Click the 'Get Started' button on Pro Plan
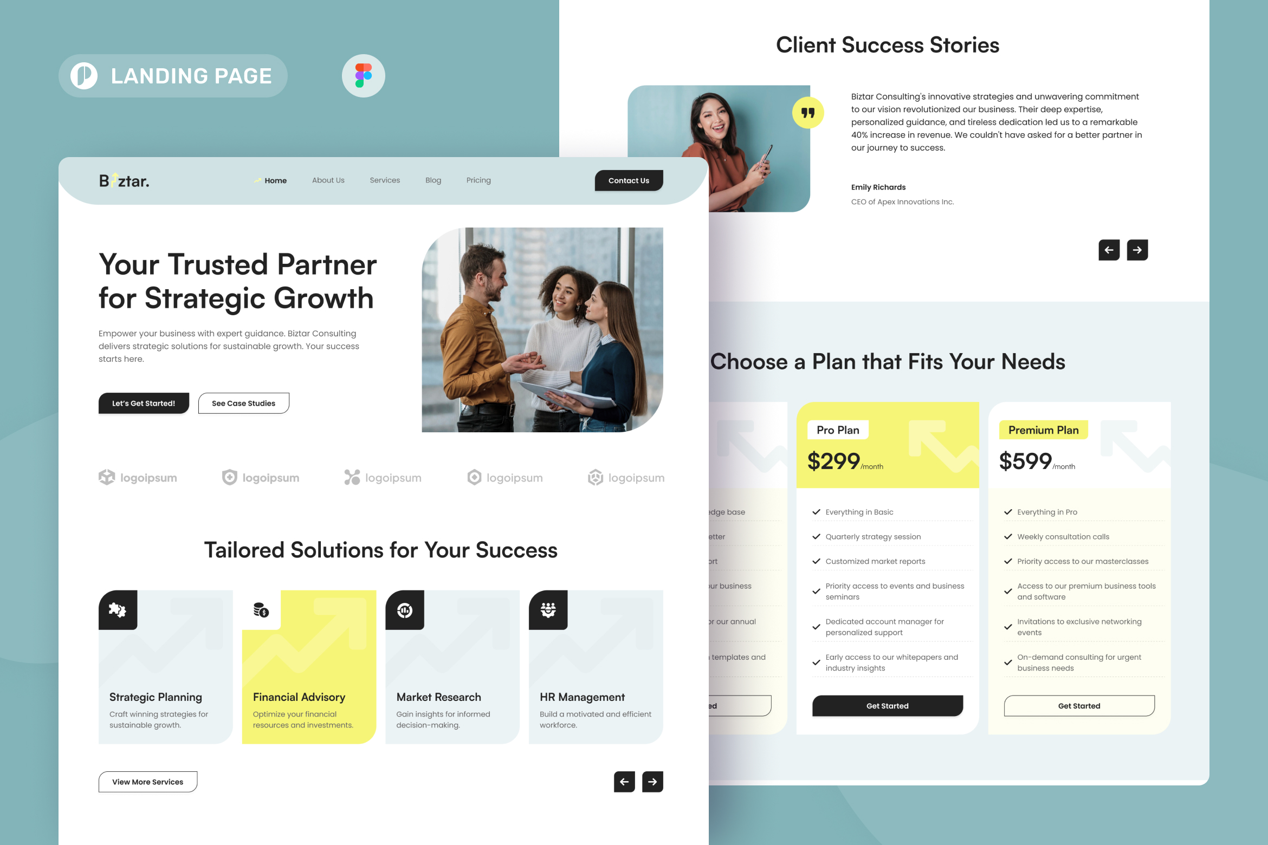Image resolution: width=1268 pixels, height=845 pixels. click(x=887, y=705)
